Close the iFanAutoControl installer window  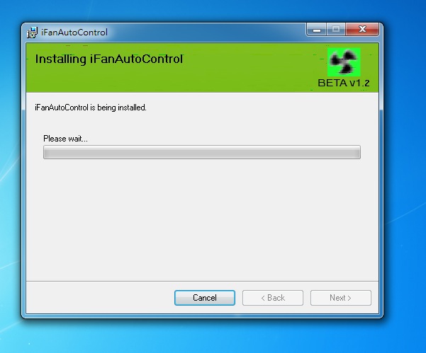[x=362, y=30]
